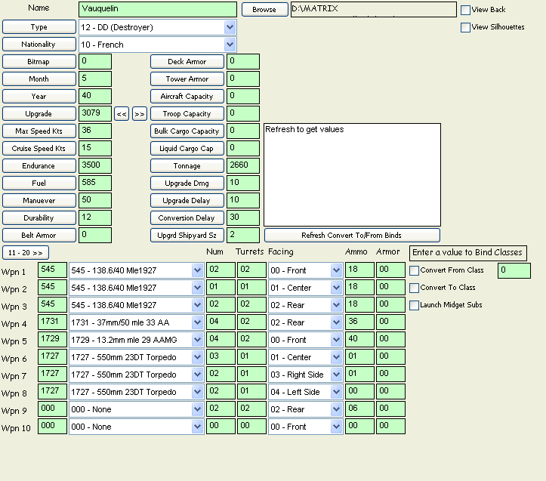
Task: Click the Nationality label button
Action: click(39, 45)
